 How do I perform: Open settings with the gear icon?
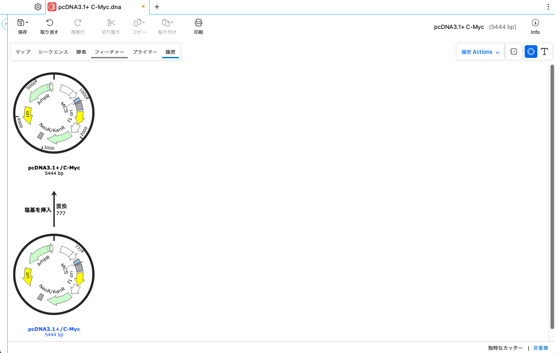point(38,7)
